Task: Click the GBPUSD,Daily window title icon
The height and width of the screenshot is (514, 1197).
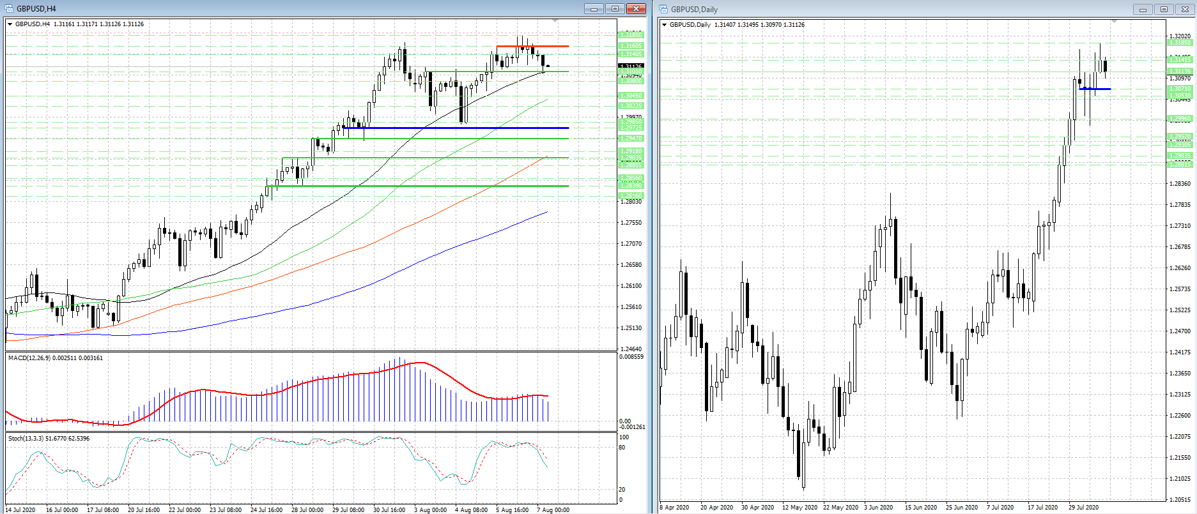Action: click(x=664, y=10)
